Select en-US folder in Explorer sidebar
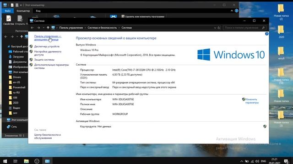Screen dimensions: 293x164 click(x=15, y=82)
